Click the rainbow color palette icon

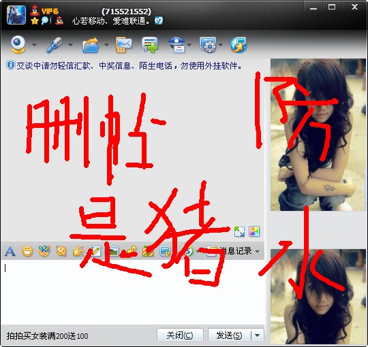coord(254,231)
